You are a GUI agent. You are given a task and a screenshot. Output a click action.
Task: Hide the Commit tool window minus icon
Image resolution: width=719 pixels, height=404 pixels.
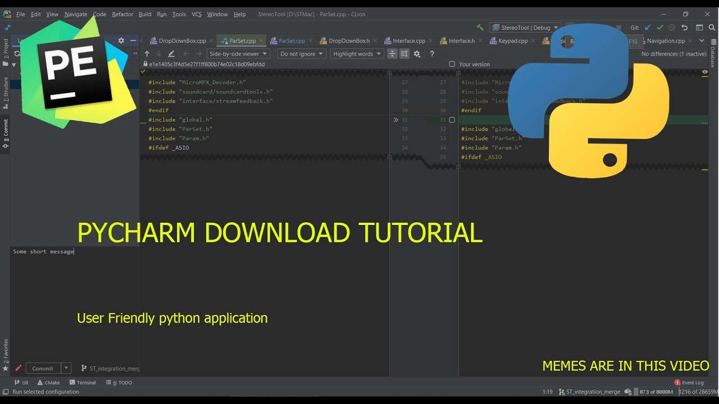tap(133, 40)
